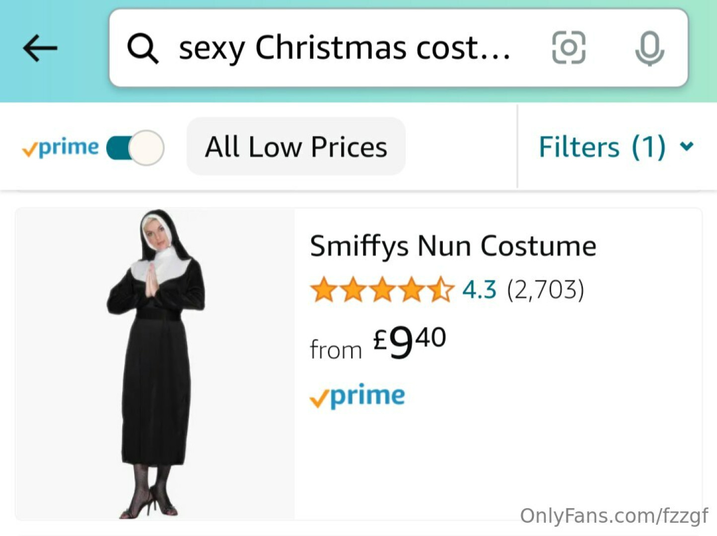Click the nun costume product image
Viewport: 717px width, 536px height.
(x=155, y=364)
